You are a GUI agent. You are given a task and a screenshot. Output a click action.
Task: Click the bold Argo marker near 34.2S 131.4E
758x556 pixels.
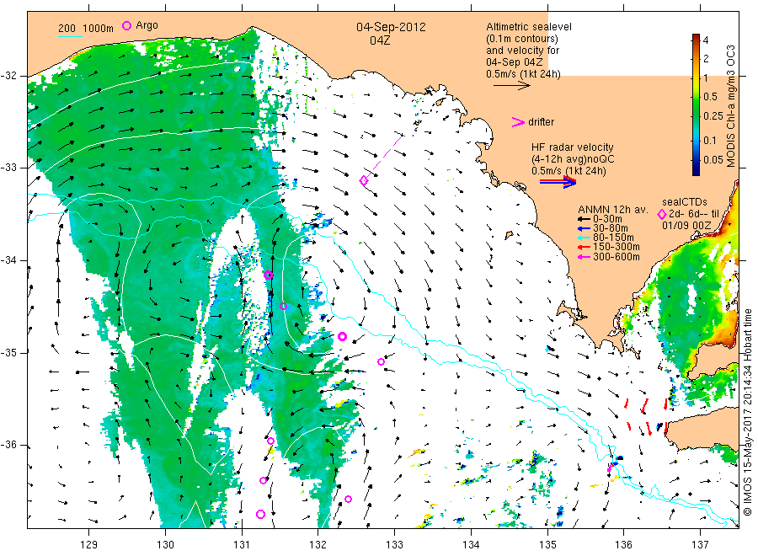tap(269, 275)
